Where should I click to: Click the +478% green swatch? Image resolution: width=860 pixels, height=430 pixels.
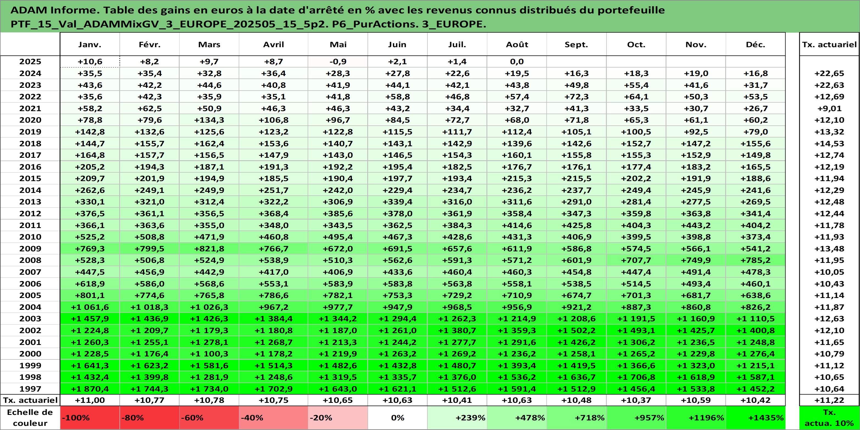tap(517, 418)
